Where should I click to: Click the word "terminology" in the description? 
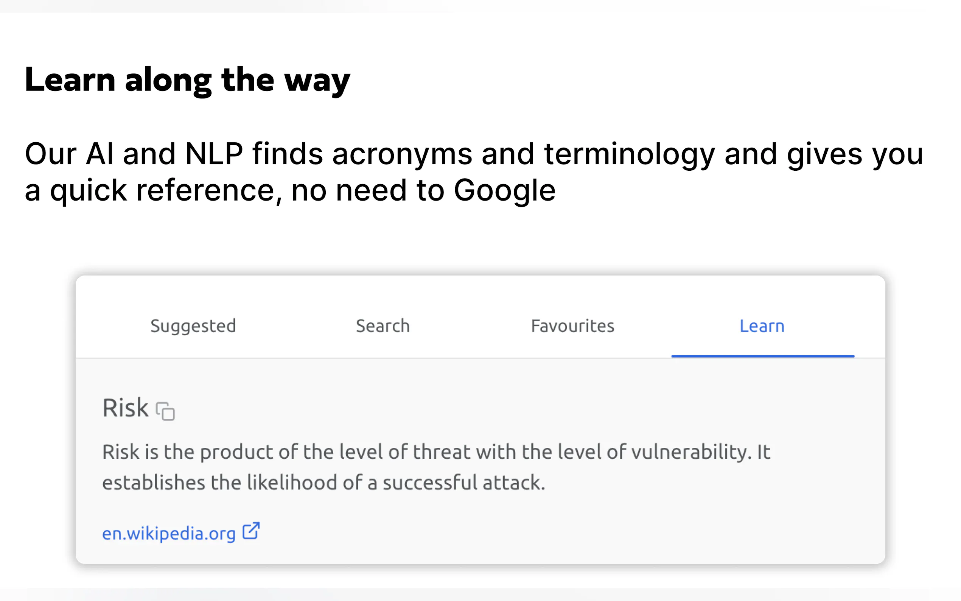[629, 154]
